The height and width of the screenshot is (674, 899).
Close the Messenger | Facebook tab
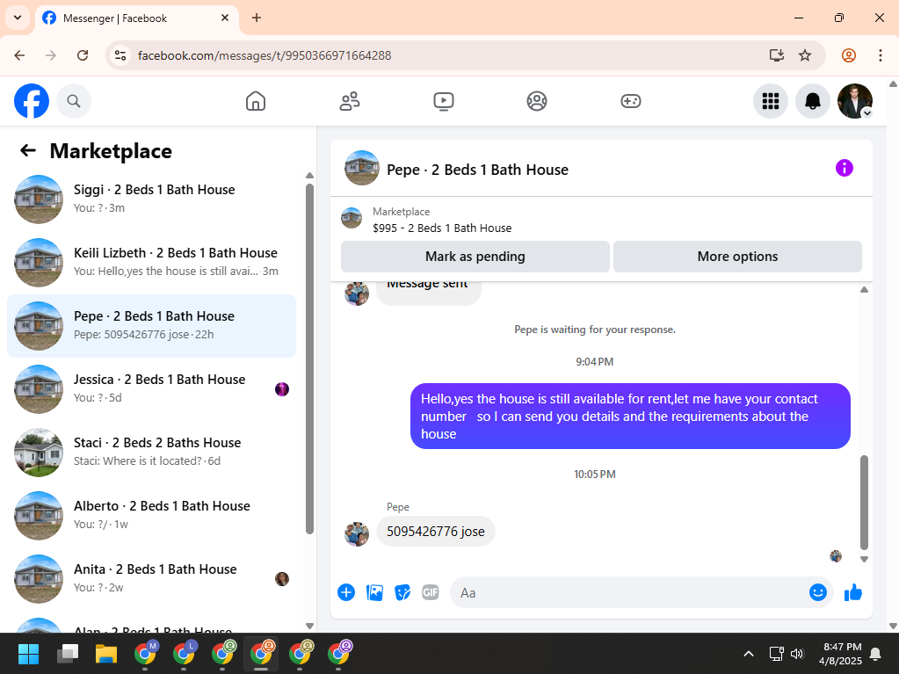(225, 18)
